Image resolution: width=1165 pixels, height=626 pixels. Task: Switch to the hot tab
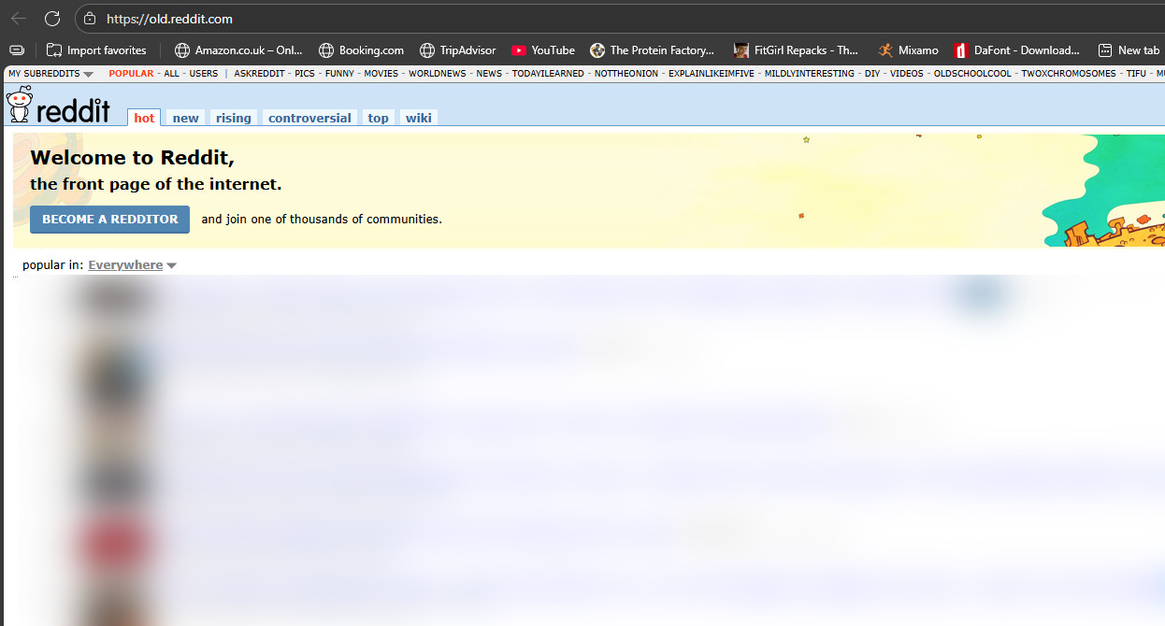[x=144, y=118]
